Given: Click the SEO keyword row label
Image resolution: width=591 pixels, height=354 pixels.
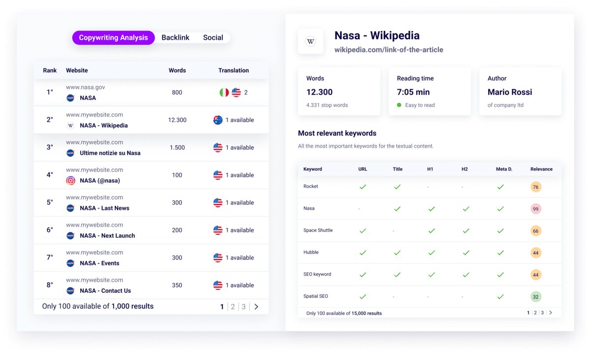Looking at the screenshot, I should [x=317, y=274].
